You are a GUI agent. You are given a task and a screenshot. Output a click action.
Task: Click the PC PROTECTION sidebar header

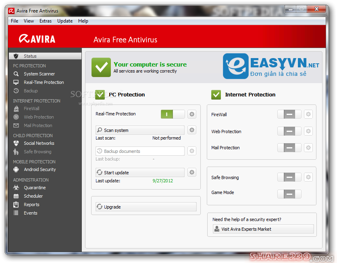[x=29, y=66]
